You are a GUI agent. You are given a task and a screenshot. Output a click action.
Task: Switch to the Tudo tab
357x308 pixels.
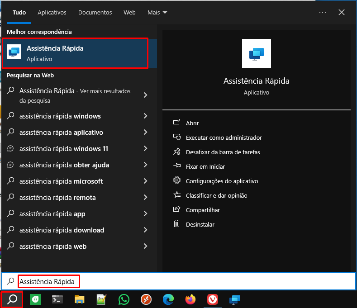click(19, 12)
